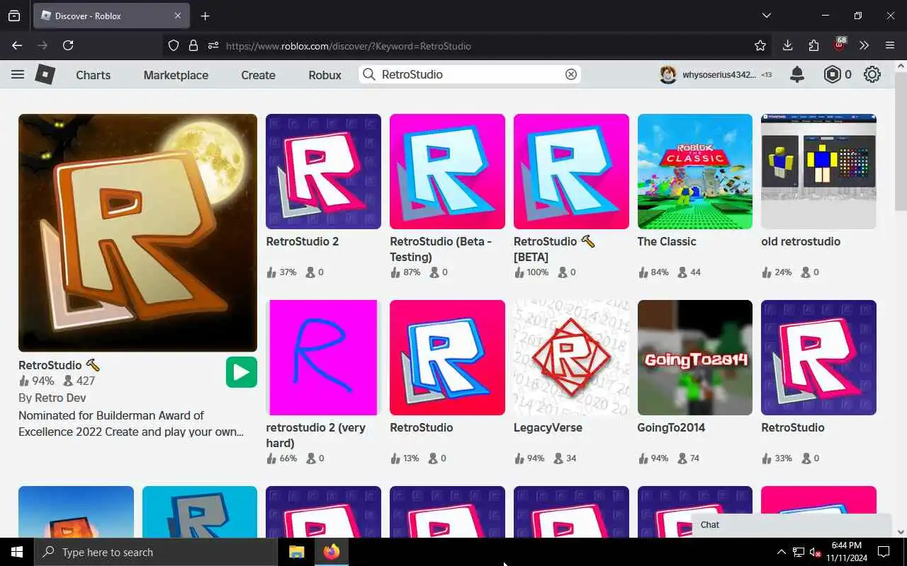
Task: Reload the page with the refresh icon
Action: click(x=68, y=45)
